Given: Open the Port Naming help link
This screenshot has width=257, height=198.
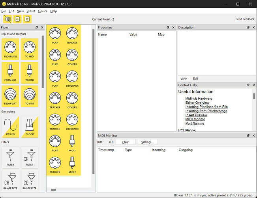Looking at the screenshot, I should coord(195,123).
